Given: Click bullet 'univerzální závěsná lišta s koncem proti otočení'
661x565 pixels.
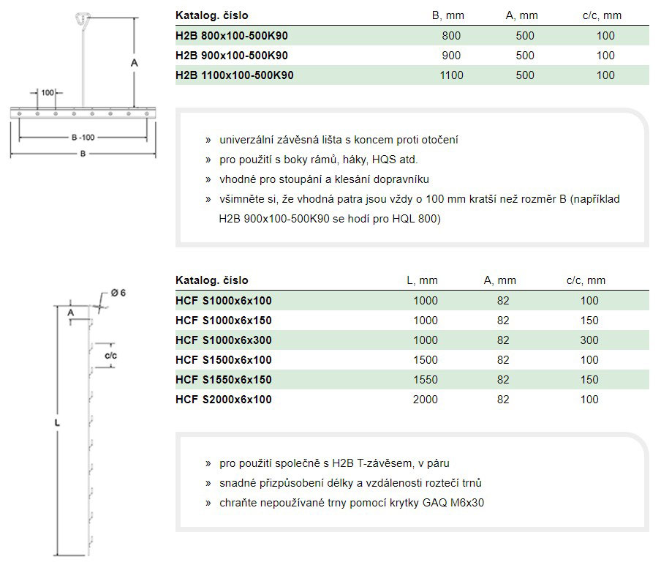Looking at the screenshot, I should [339, 140].
